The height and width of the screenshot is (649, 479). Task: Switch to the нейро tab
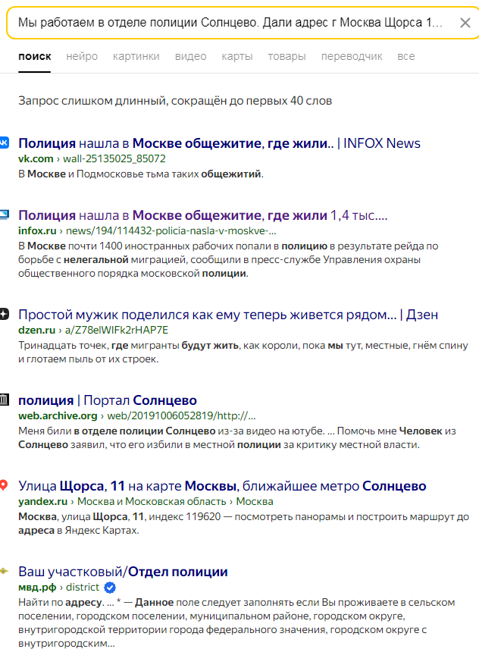pyautogui.click(x=82, y=56)
